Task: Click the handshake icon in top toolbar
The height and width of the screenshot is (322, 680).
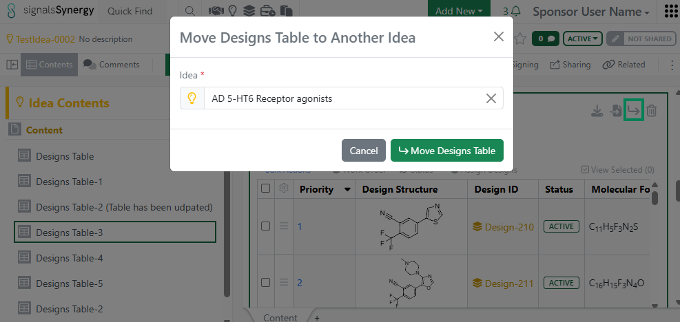Action: tap(216, 12)
